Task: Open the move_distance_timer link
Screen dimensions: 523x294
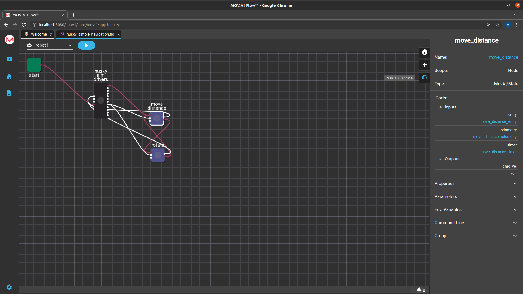Action: click(498, 152)
